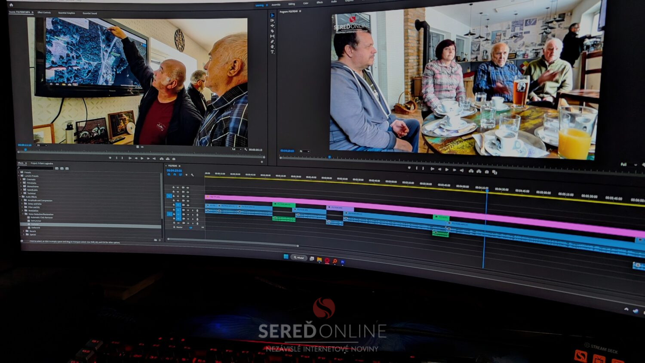Create a new custom bin in Effects panel
The height and width of the screenshot is (363, 645).
pos(156,240)
